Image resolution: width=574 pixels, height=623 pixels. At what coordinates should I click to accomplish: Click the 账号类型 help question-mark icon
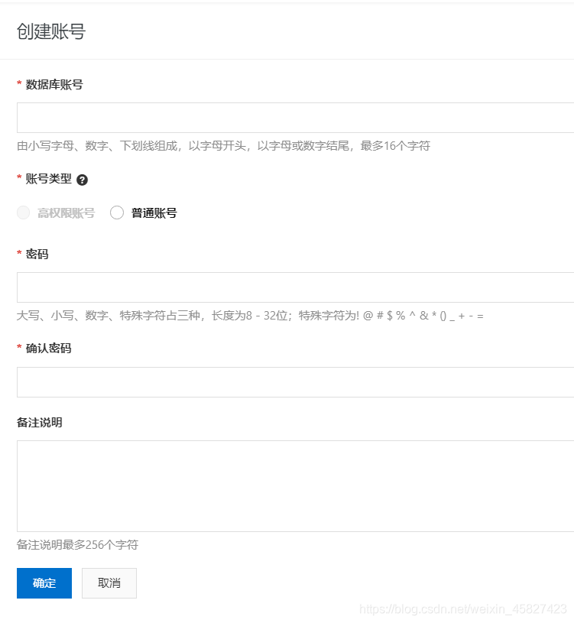click(x=83, y=180)
